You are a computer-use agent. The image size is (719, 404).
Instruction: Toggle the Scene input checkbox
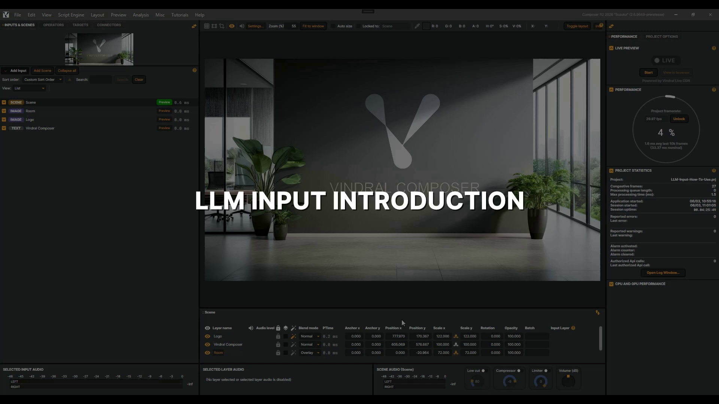[x=4, y=102]
